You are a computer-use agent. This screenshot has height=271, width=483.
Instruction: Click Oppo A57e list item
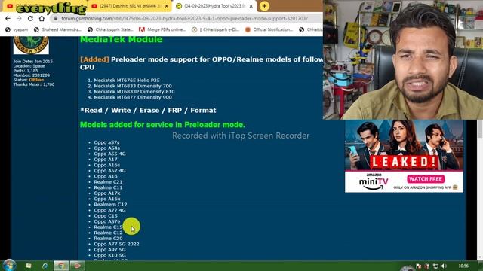[107, 221]
